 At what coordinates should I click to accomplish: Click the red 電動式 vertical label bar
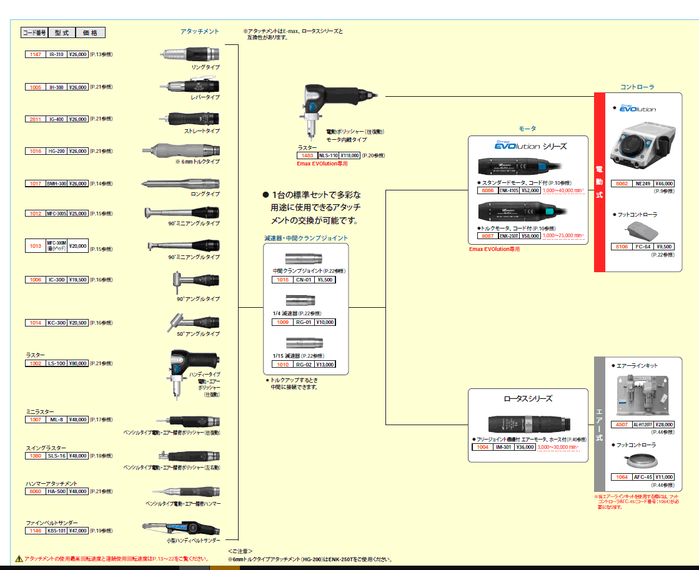600,182
